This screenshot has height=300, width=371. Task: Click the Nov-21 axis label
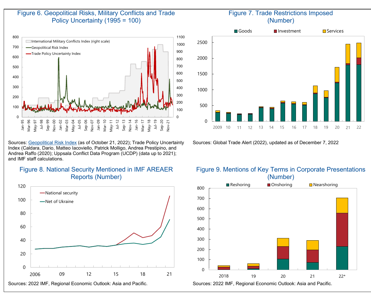click(x=168, y=125)
